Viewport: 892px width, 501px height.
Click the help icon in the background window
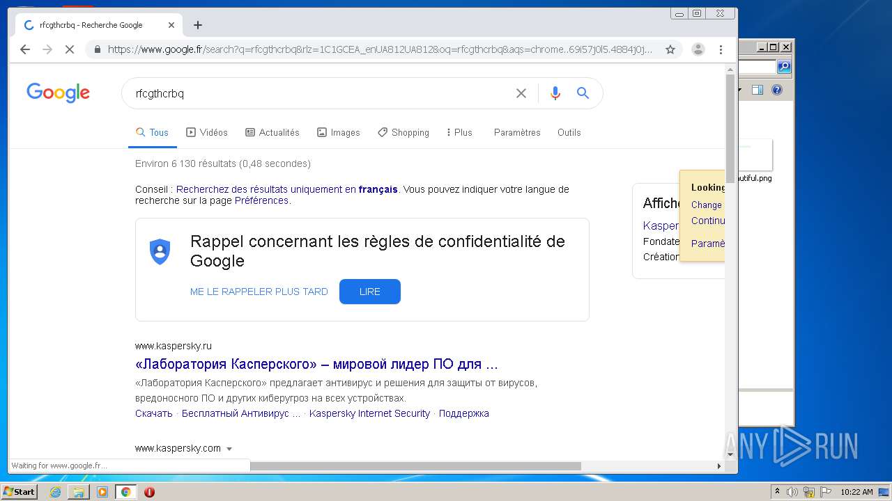pos(777,90)
